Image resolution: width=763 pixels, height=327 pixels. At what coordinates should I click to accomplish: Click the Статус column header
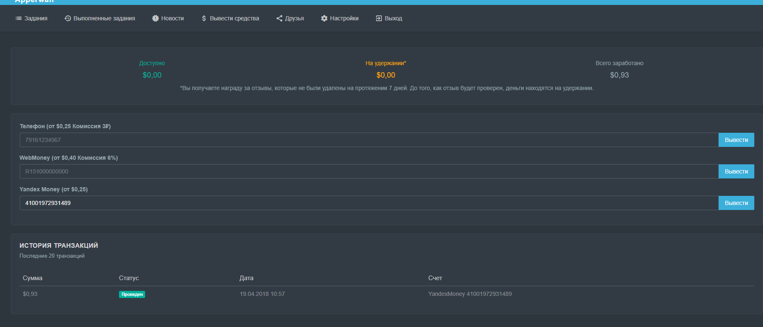(129, 278)
